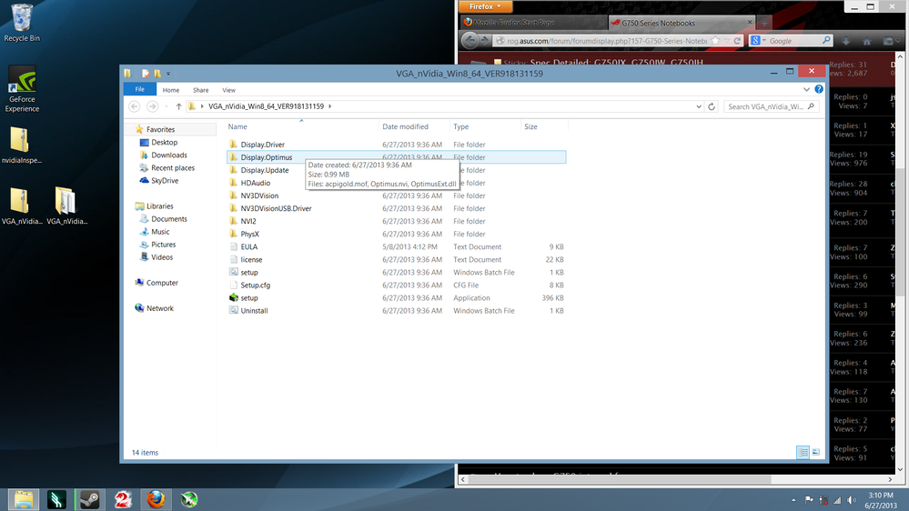Refresh the Explorer folder view
909x511 pixels.
tap(712, 106)
